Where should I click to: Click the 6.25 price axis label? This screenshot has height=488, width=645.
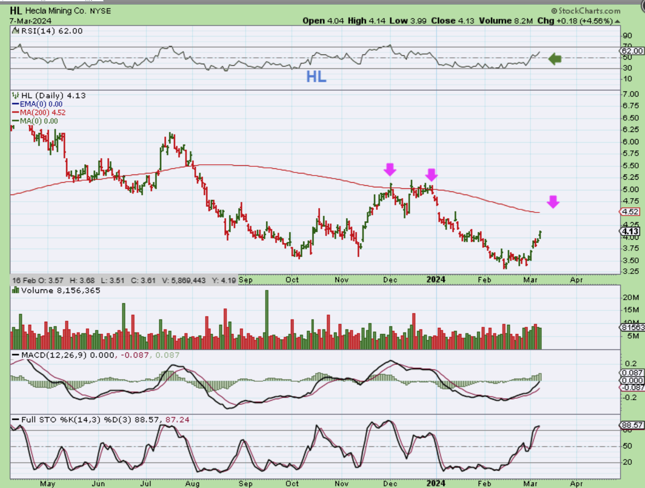pyautogui.click(x=631, y=130)
